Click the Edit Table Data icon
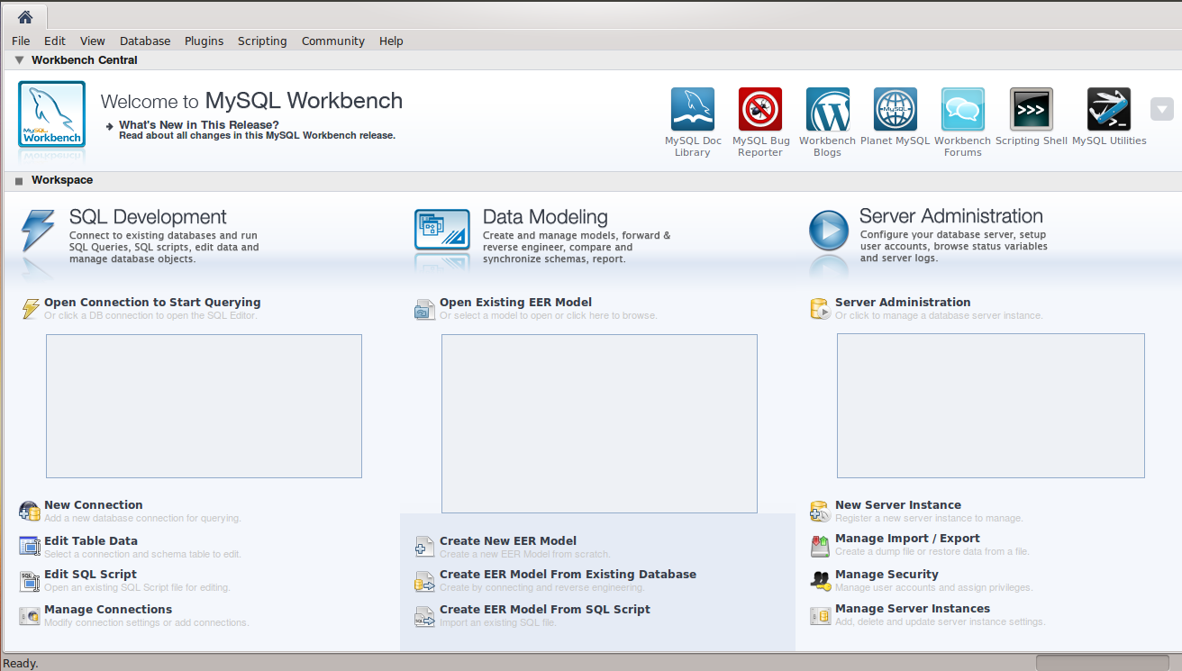 pos(30,547)
